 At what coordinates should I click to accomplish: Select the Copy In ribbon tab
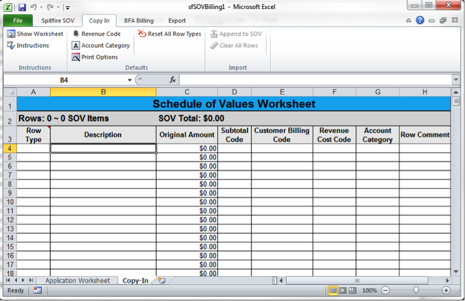tap(100, 21)
